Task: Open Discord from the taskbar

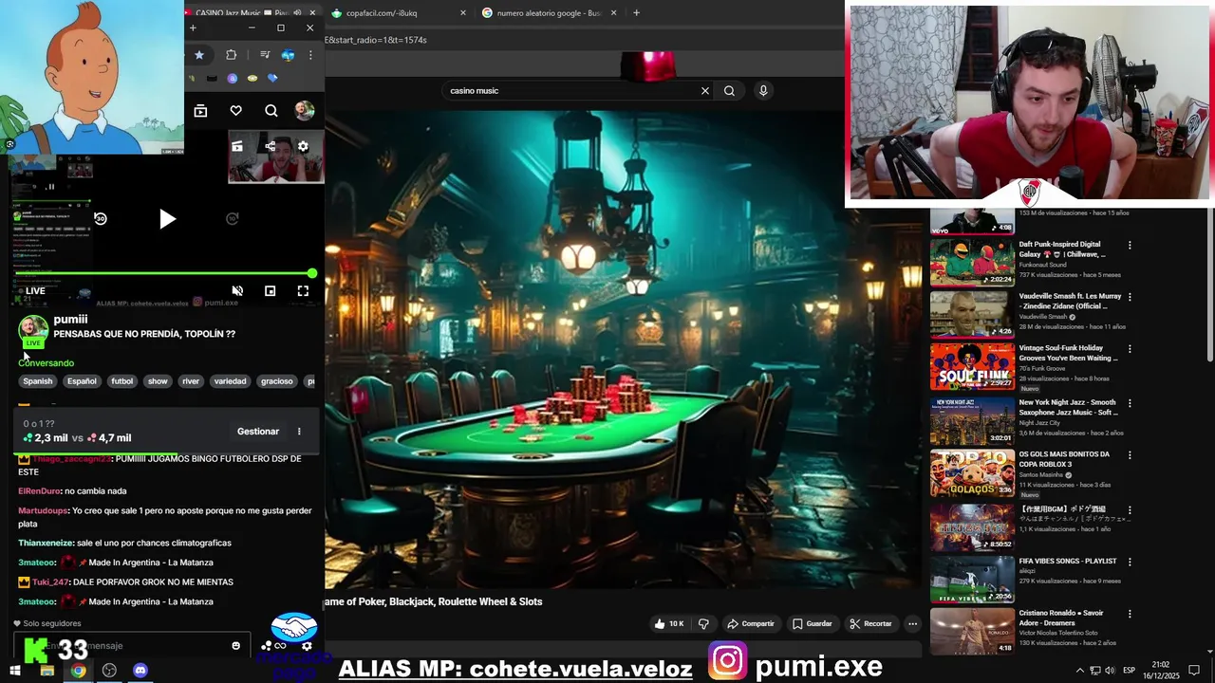Action: click(140, 671)
